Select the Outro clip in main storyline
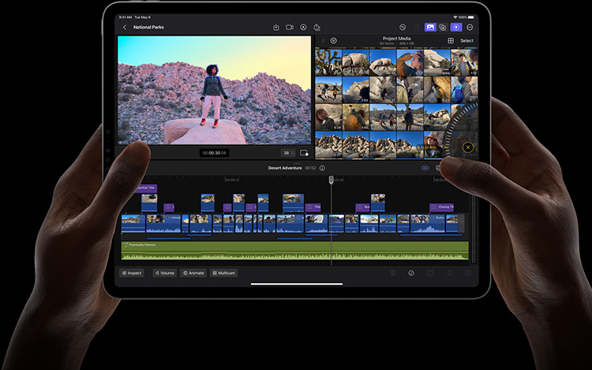 click(428, 223)
